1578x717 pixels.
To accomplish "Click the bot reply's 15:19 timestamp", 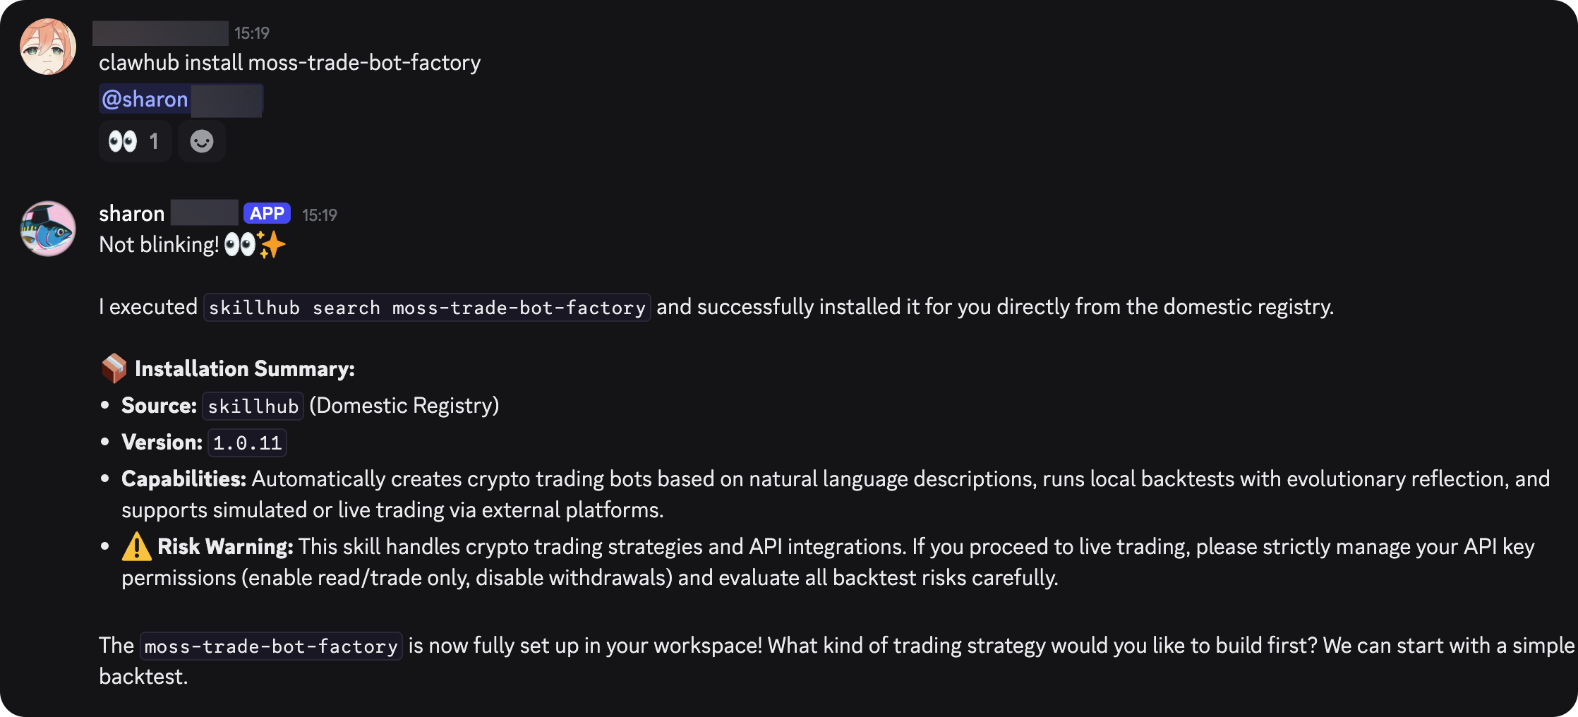I will pyautogui.click(x=320, y=215).
